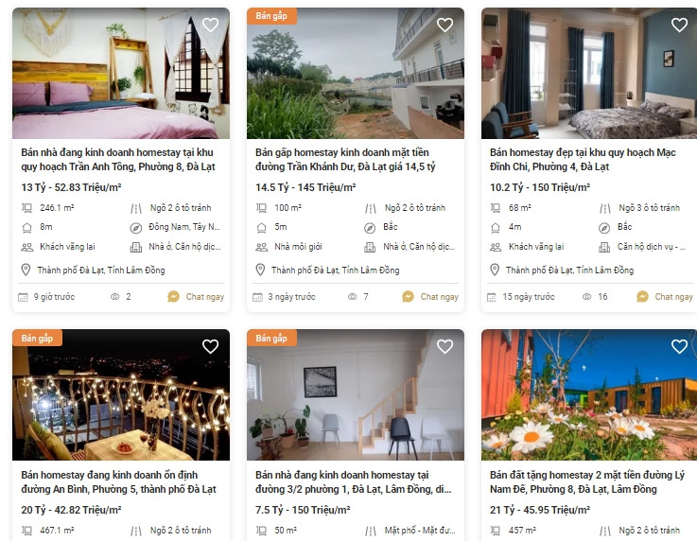Save the Mạc Đĩnh Chi listing with heart
The width and height of the screenshot is (697, 541).
click(x=679, y=25)
